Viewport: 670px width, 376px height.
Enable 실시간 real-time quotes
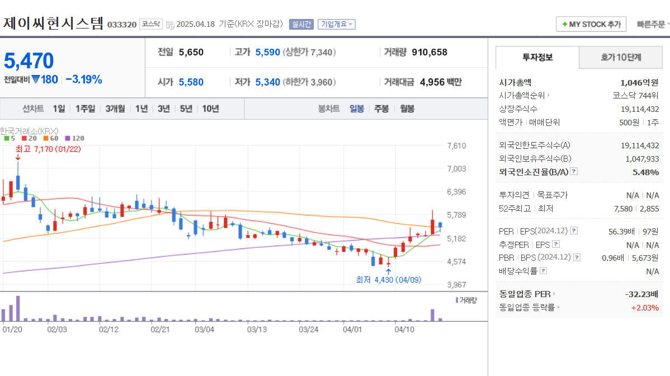pyautogui.click(x=301, y=24)
